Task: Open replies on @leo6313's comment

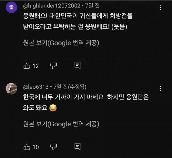Action: pos(77,147)
